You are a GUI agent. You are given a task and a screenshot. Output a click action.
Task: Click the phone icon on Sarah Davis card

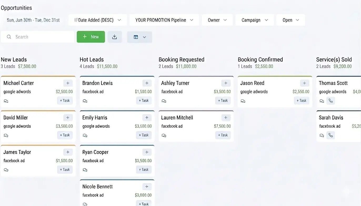click(331, 135)
